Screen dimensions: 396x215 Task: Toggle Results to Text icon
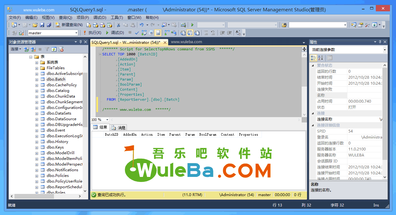(183, 33)
